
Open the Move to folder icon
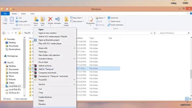click(x=36, y=19)
